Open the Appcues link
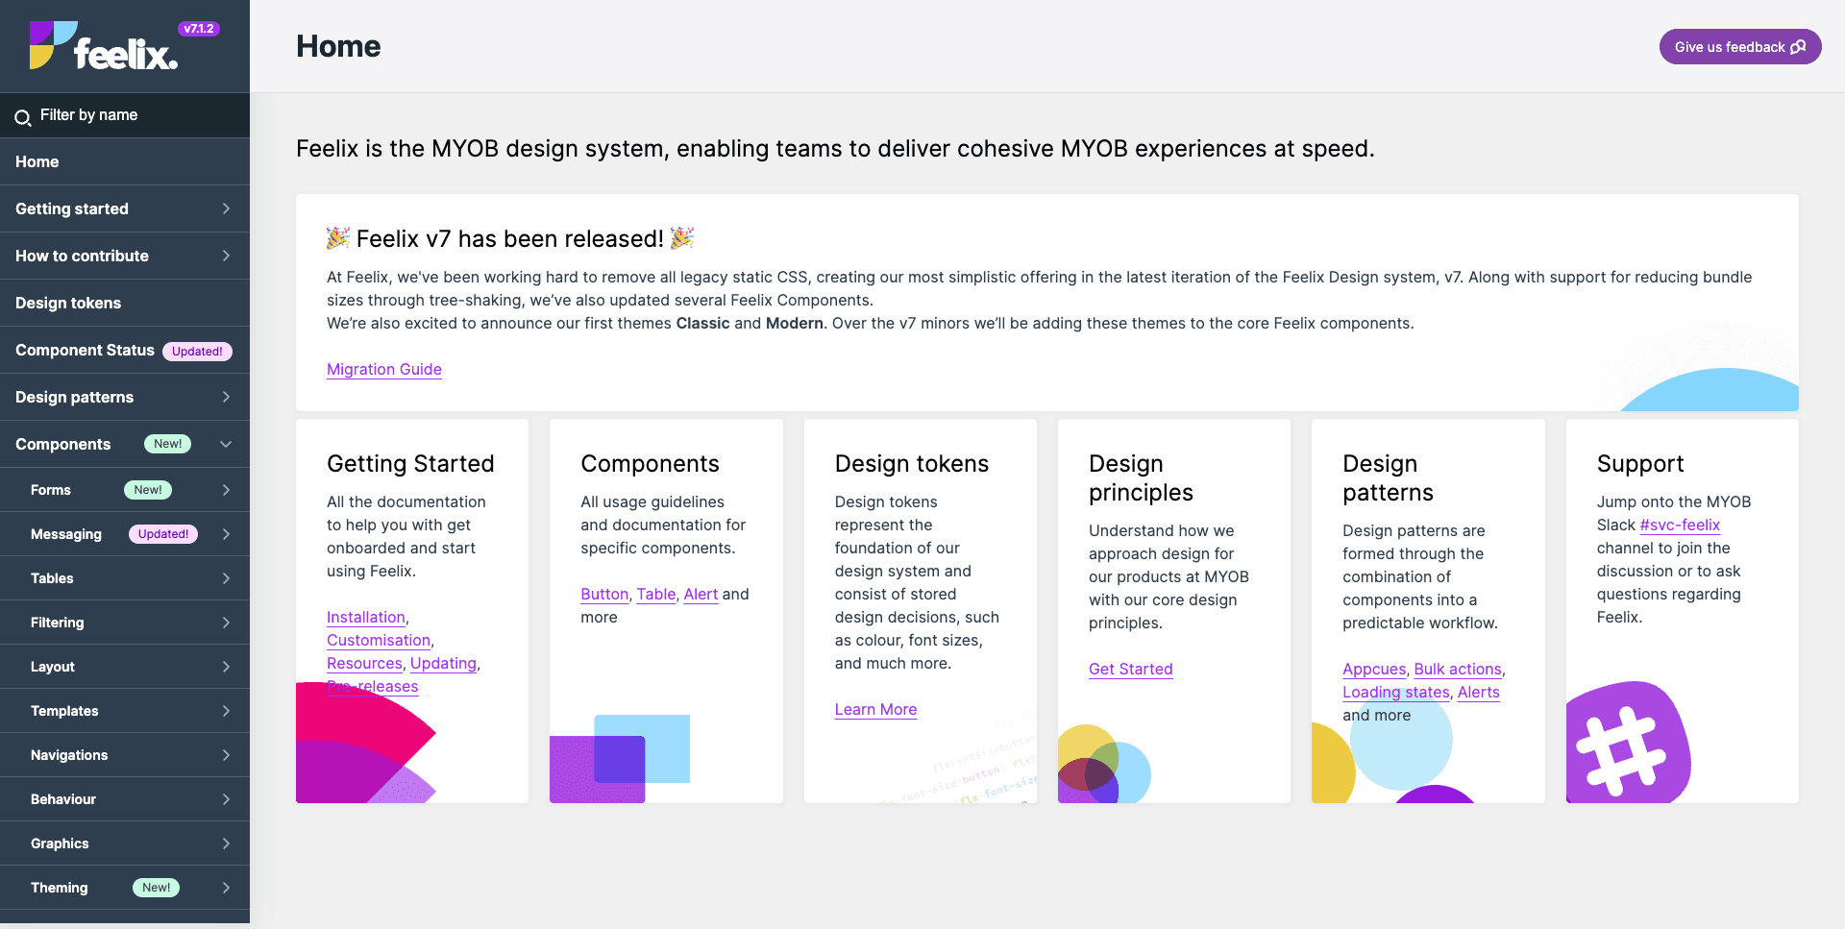Screen dimensions: 1845x929 [x=1374, y=669]
